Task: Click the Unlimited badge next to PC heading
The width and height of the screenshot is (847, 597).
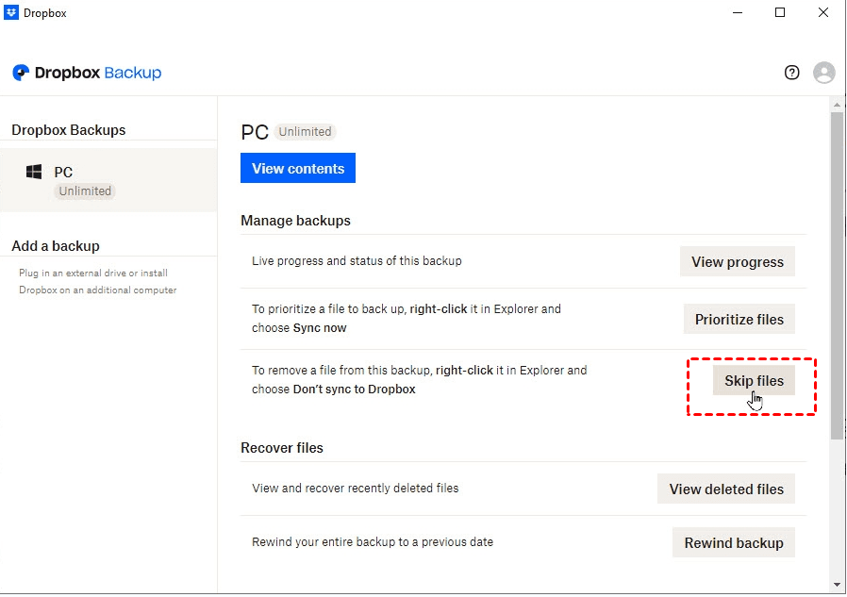Action: pyautogui.click(x=305, y=132)
